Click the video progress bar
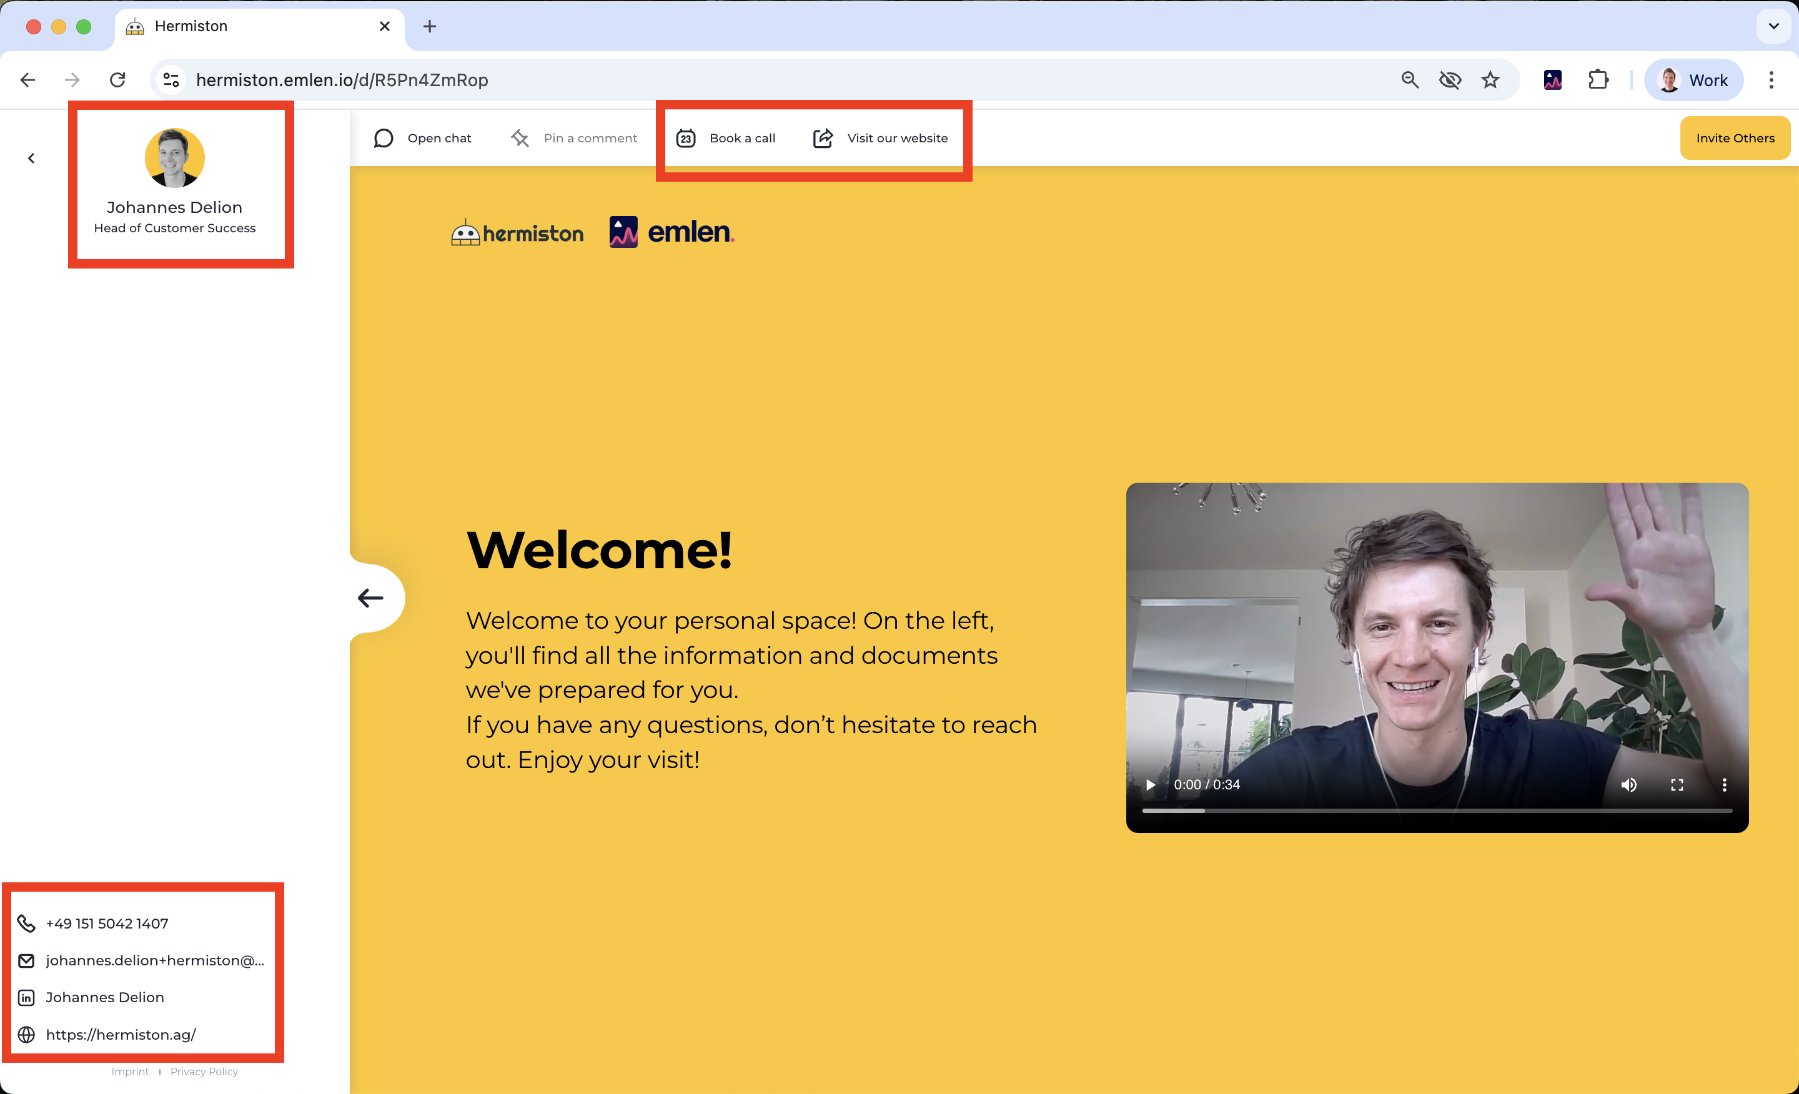 [x=1437, y=810]
